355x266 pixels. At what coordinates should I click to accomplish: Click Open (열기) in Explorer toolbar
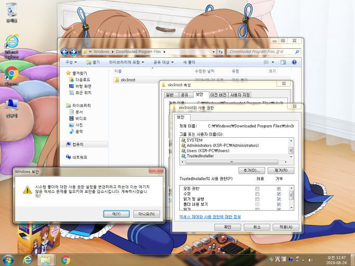[x=93, y=62]
